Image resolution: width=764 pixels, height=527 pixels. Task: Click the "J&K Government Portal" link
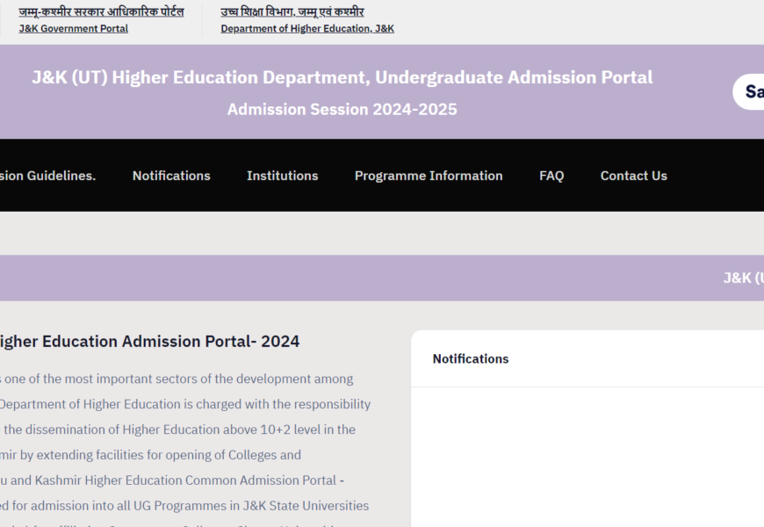[74, 28]
